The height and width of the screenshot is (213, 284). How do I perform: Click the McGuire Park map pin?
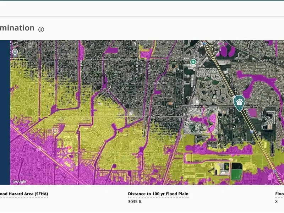pyautogui.click(x=55, y=131)
